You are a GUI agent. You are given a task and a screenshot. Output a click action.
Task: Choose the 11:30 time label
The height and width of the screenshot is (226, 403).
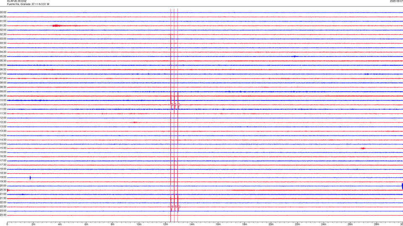(x=3, y=113)
